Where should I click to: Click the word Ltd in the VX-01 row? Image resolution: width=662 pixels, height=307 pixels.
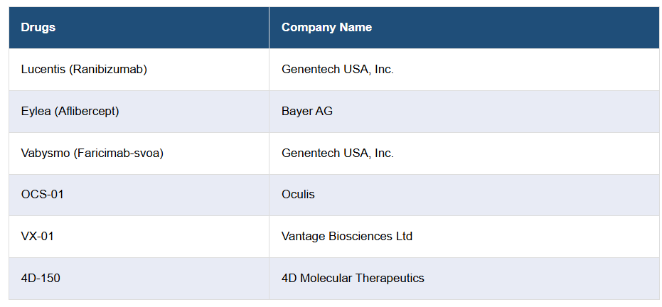click(x=403, y=237)
